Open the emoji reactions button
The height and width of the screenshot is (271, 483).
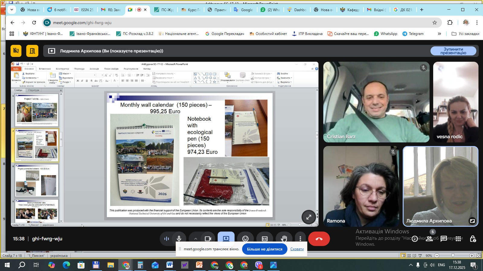coord(245,239)
